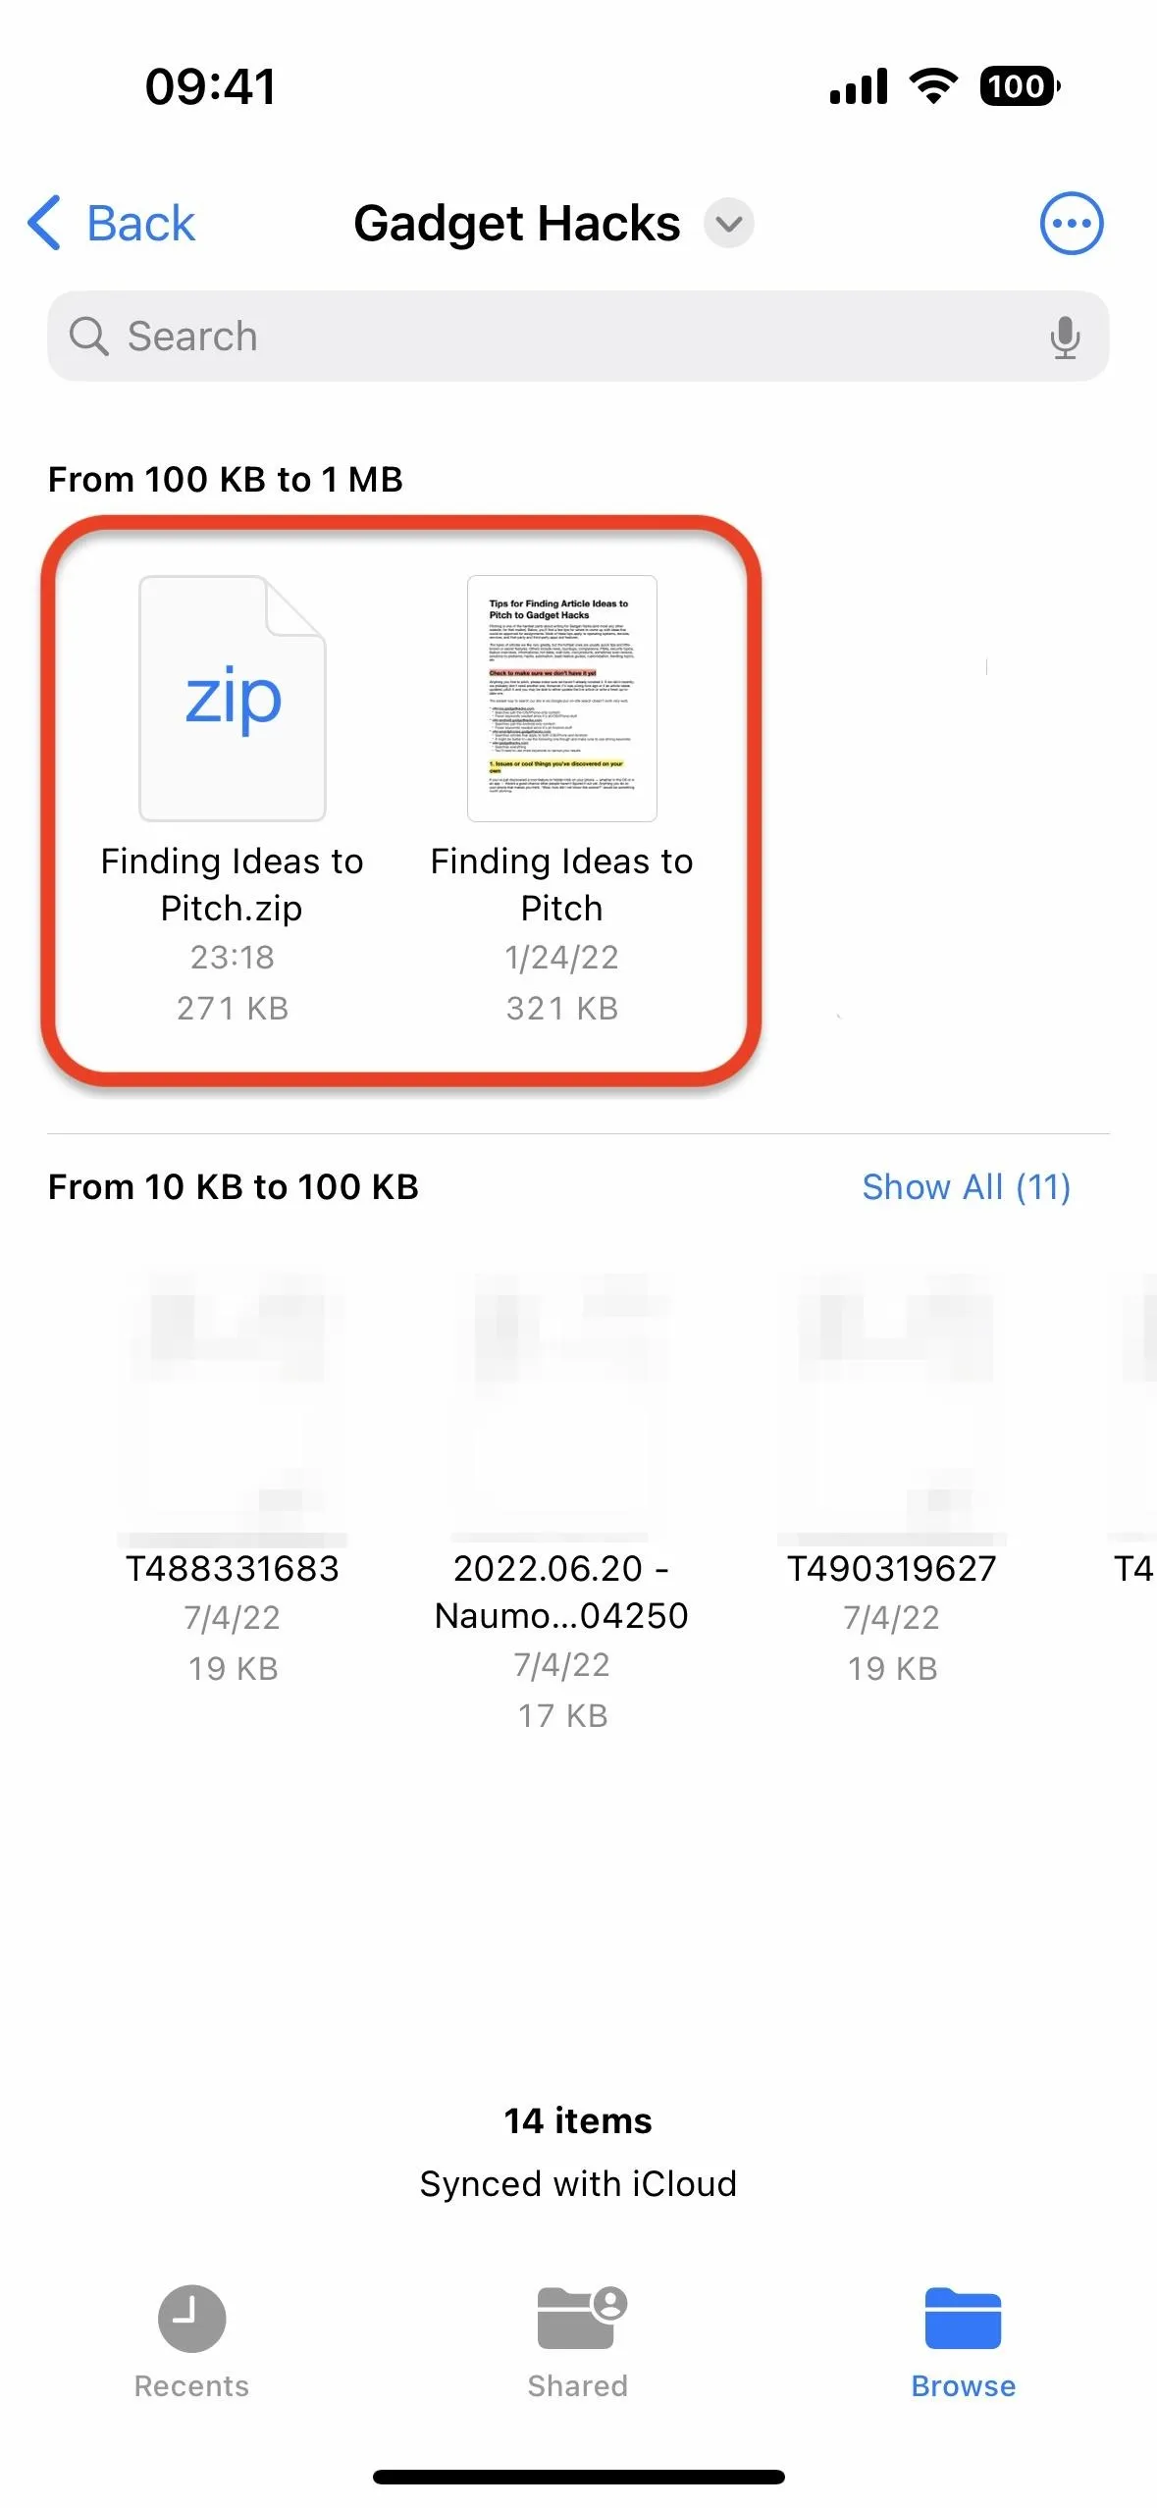Tap the Gadget Hacks folder title
The height and width of the screenshot is (2508, 1157).
(517, 224)
